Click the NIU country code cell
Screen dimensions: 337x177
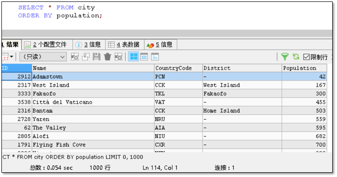coord(178,136)
